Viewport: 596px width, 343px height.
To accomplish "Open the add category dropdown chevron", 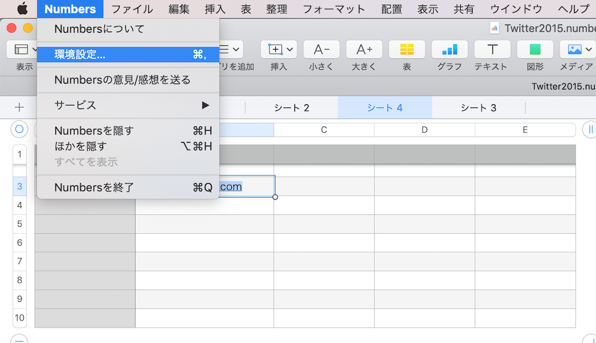I will pyautogui.click(x=236, y=50).
